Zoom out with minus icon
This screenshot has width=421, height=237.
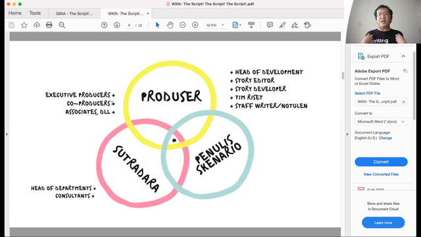[x=183, y=25]
